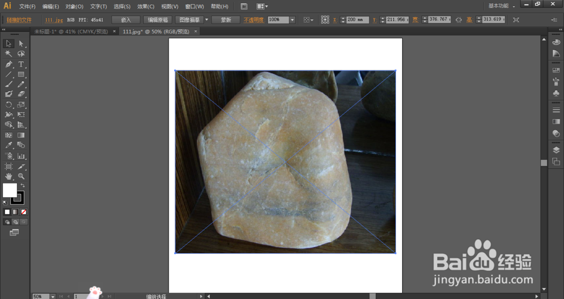Open the 不透明度 opacity link
Screen dimensions: 564x299
pos(254,20)
